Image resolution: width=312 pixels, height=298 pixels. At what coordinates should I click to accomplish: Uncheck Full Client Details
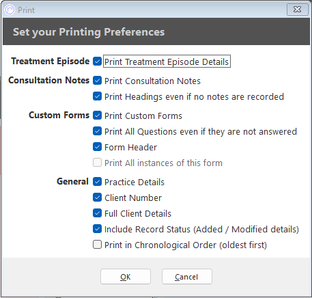97,213
